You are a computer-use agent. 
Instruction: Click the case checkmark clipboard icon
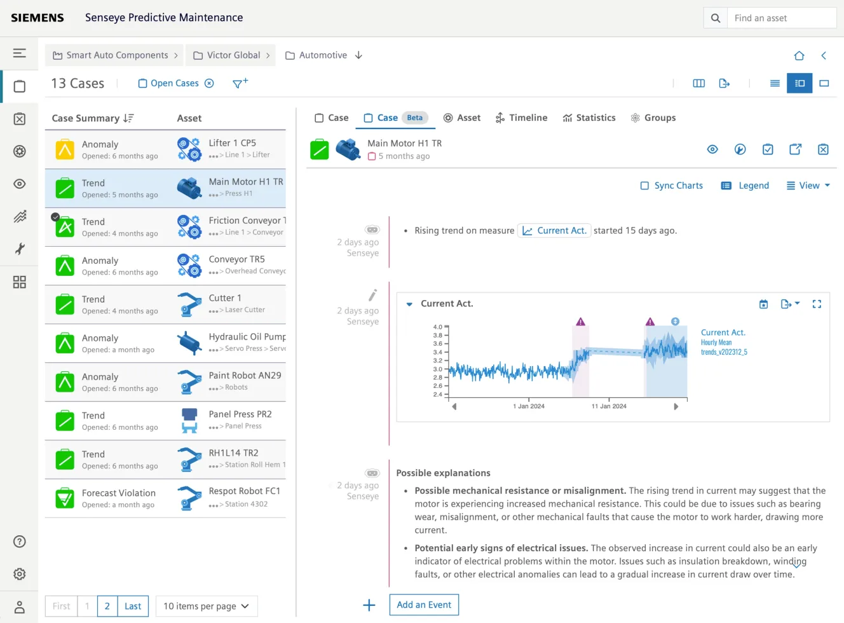[768, 149]
